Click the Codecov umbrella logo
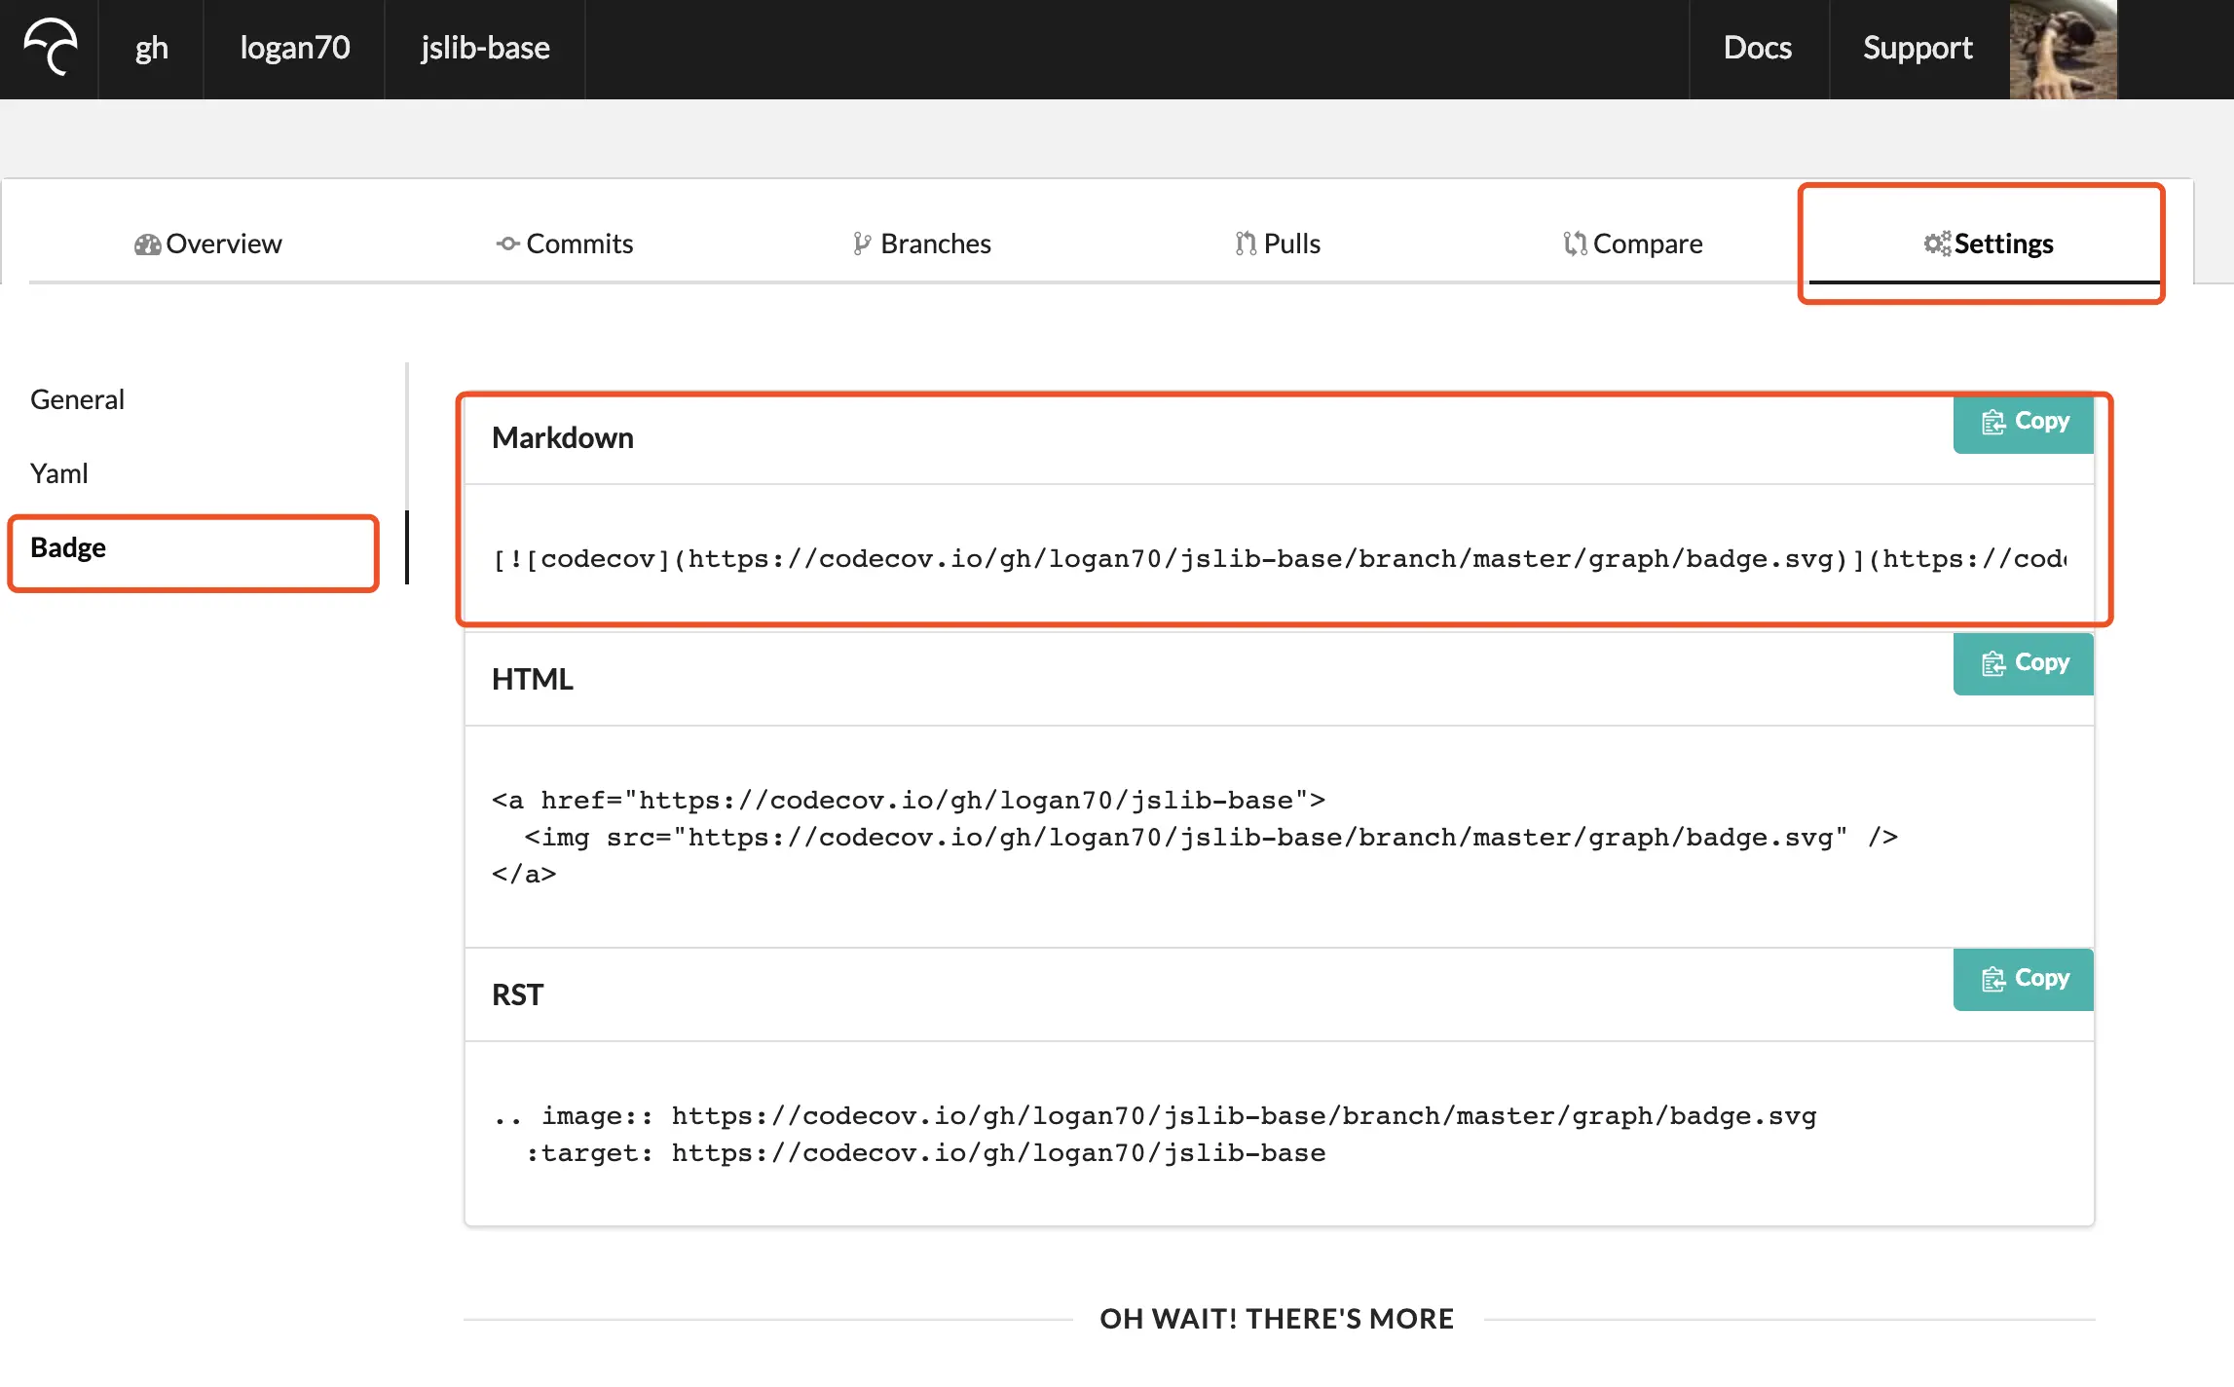Screen dimensions: 2234x1387 (51, 48)
